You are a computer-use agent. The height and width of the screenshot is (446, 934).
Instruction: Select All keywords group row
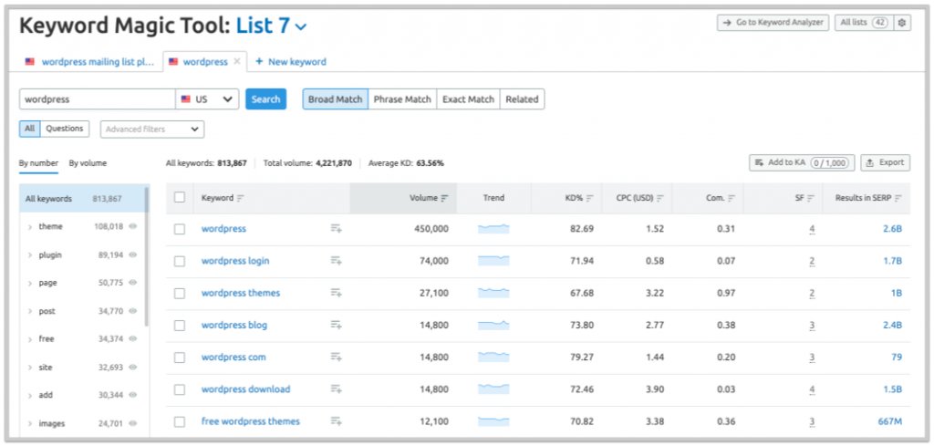82,199
